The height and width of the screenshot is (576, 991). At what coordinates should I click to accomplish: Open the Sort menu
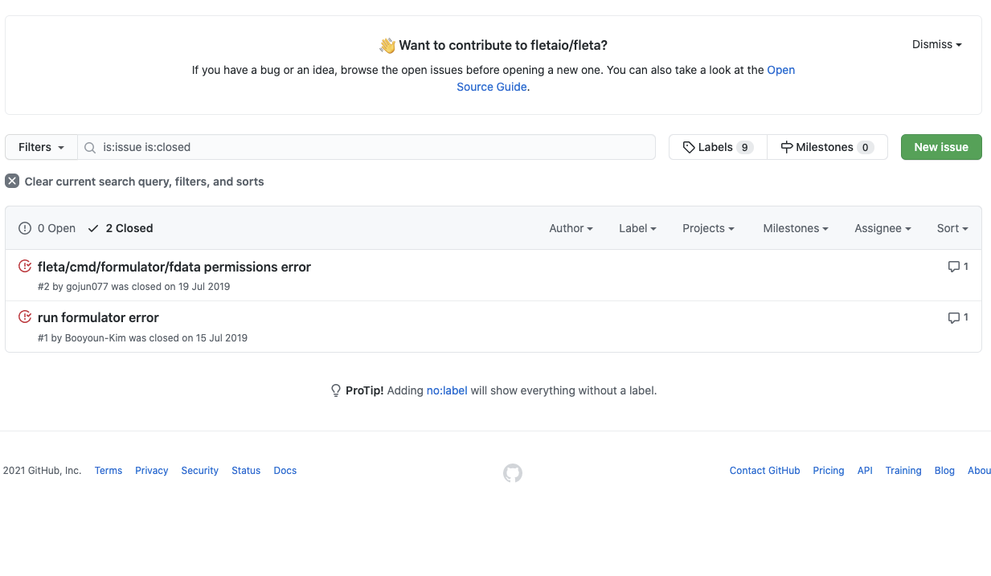(x=952, y=228)
